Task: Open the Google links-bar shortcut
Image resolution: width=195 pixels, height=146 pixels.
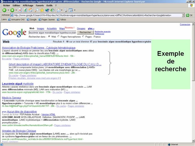Action: [x=32, y=19]
